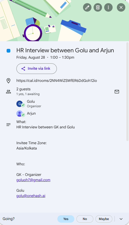
Task: Click the location pin icon
Action: (8, 81)
